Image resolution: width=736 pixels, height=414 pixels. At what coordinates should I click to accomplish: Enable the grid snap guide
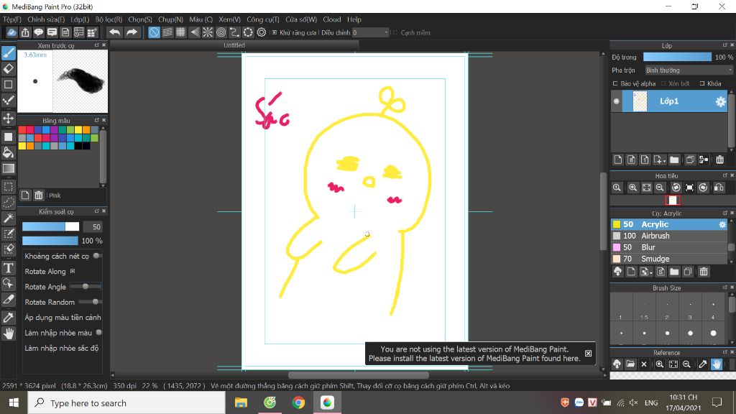[180, 32]
